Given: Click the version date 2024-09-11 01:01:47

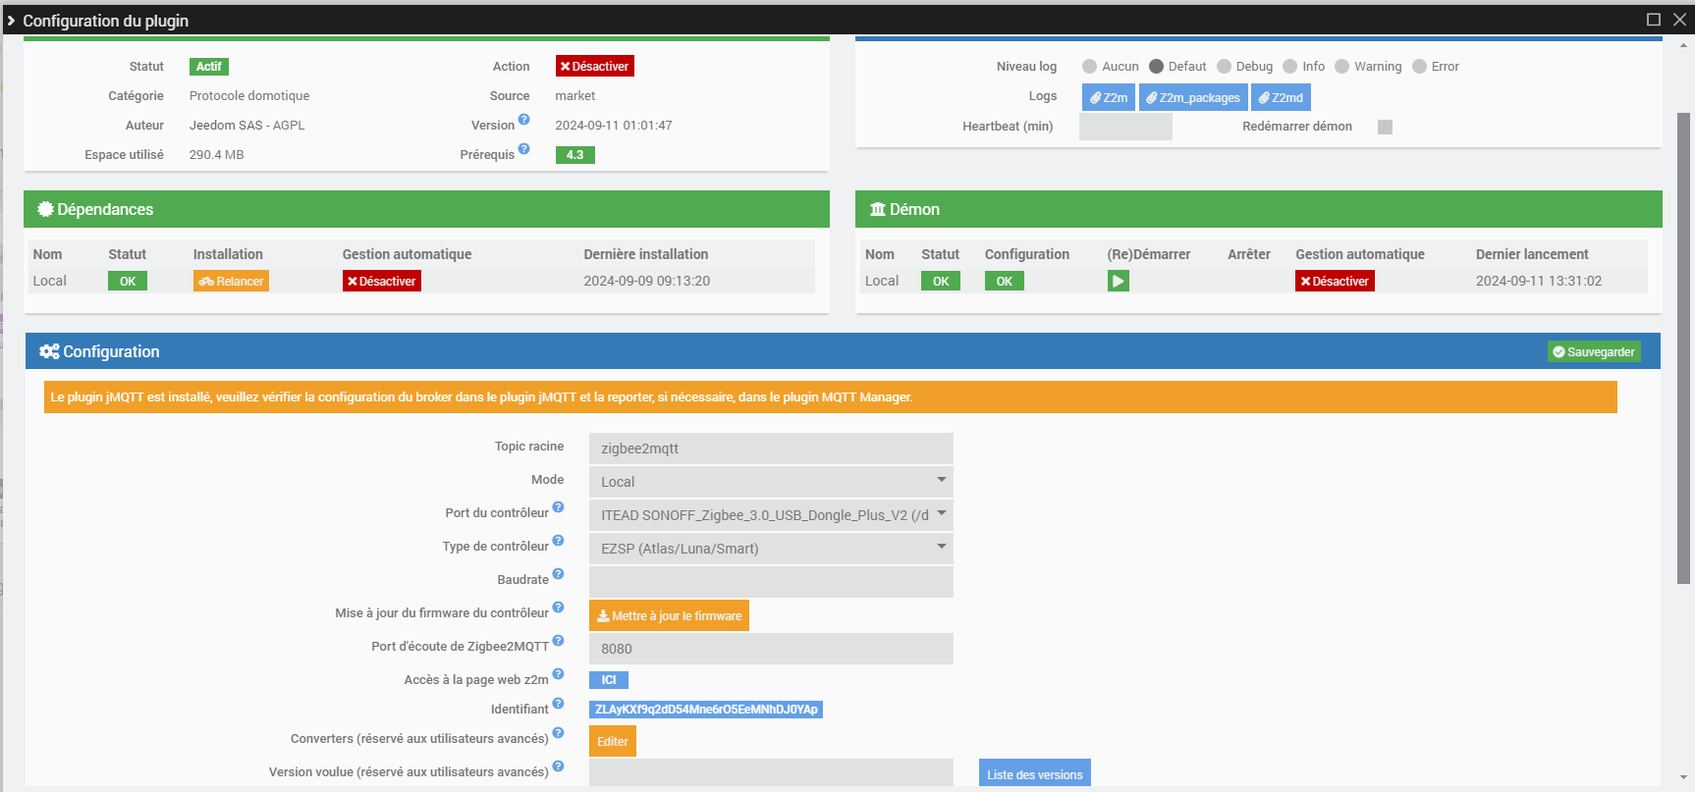Looking at the screenshot, I should click(614, 126).
